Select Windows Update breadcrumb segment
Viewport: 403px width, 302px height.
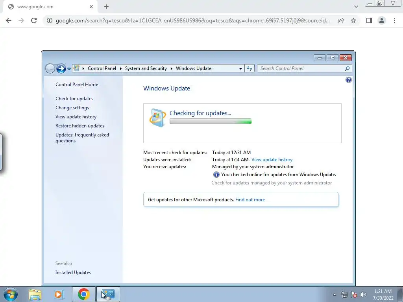point(194,68)
